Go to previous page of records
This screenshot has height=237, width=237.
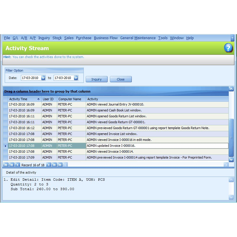(11, 165)
